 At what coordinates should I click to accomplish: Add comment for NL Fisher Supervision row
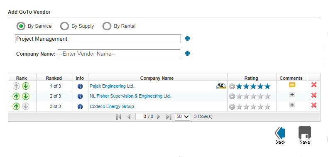(292, 95)
